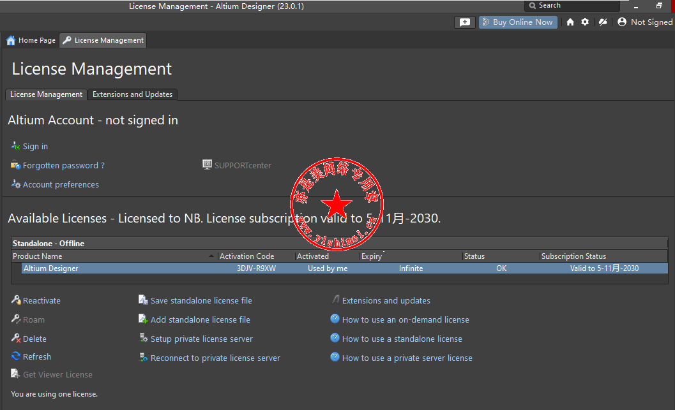Image resolution: width=675 pixels, height=410 pixels.
Task: Click the home icon on Home Page tab
Action: coord(11,40)
